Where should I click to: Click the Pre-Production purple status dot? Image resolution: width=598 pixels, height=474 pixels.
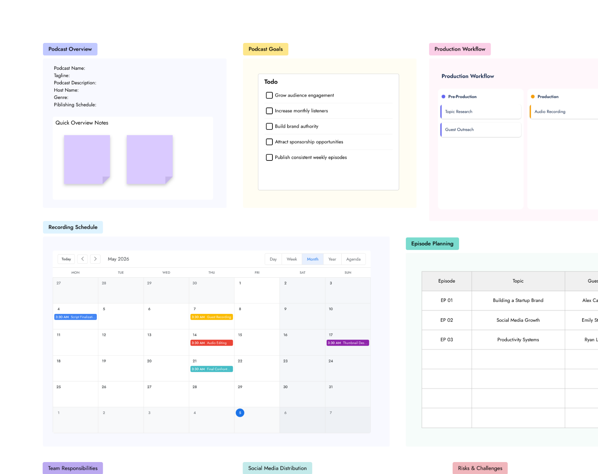tap(443, 97)
